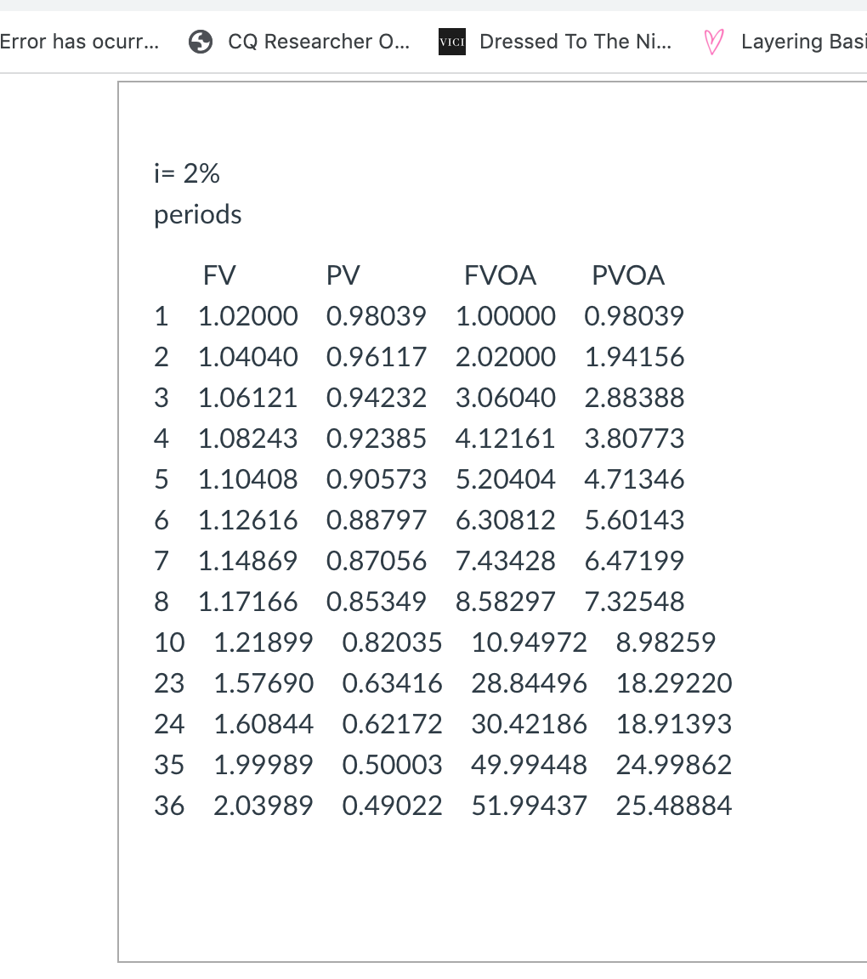Open the 'Dressed To The Ni...' bookmark label
The height and width of the screenshot is (979, 867).
[x=575, y=42]
